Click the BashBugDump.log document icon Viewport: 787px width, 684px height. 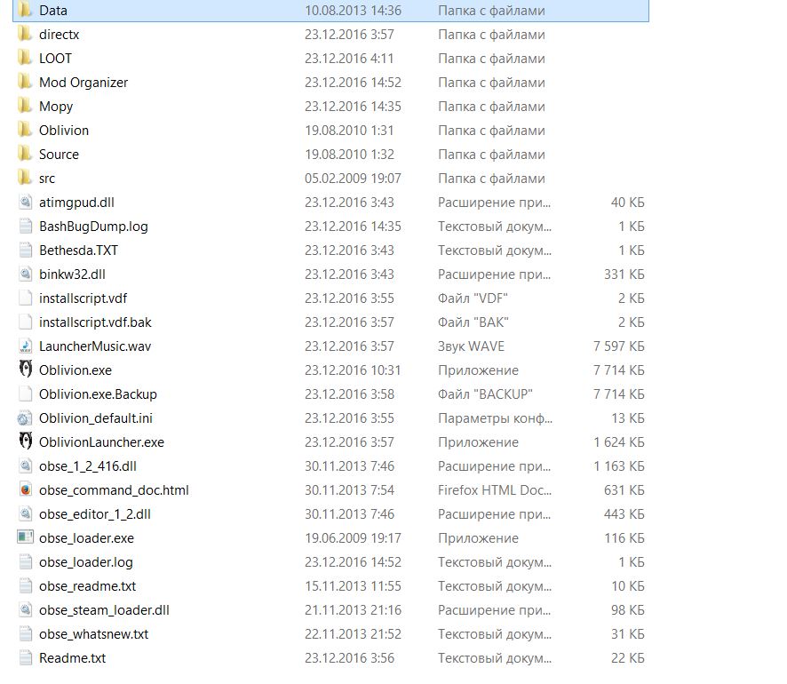[x=25, y=226]
